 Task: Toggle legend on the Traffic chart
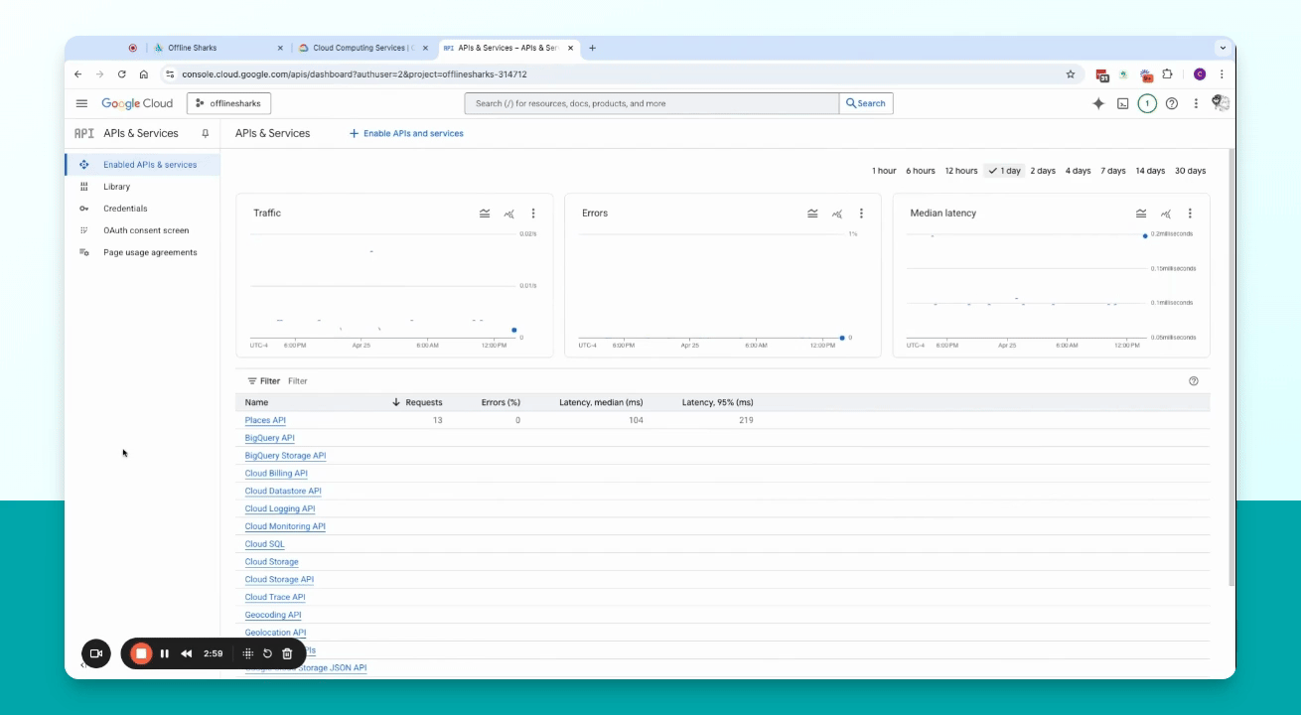(x=485, y=214)
